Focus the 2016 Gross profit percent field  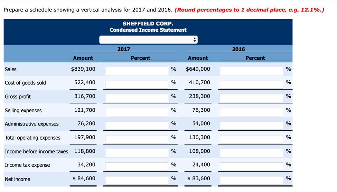[251, 98]
